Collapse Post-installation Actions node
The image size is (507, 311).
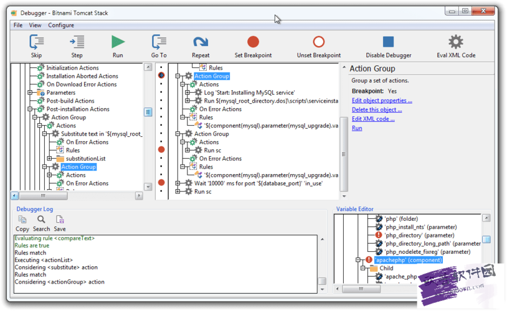point(30,109)
